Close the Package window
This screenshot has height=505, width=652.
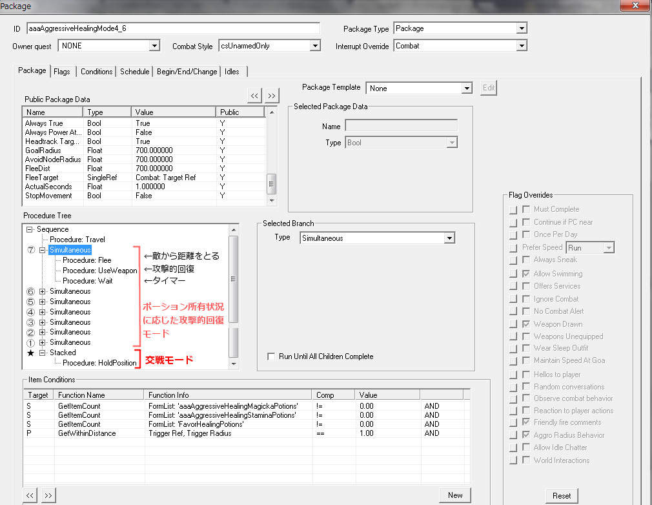pyautogui.click(x=635, y=5)
